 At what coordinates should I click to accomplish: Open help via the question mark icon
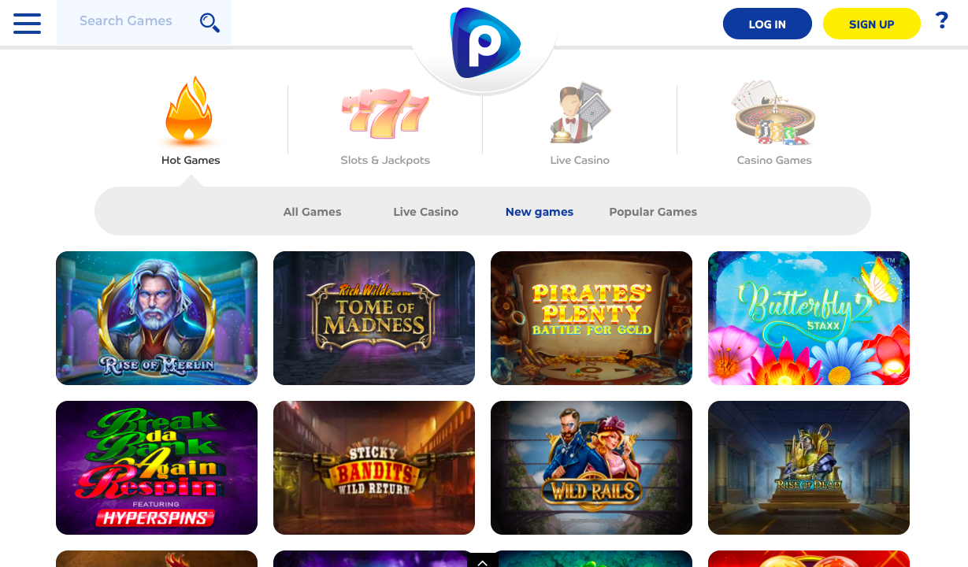coord(941,20)
